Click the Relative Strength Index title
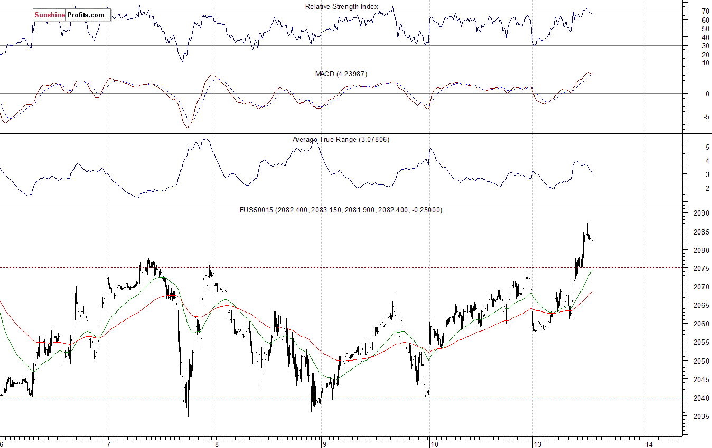Image resolution: width=712 pixels, height=448 pixels. [x=342, y=7]
